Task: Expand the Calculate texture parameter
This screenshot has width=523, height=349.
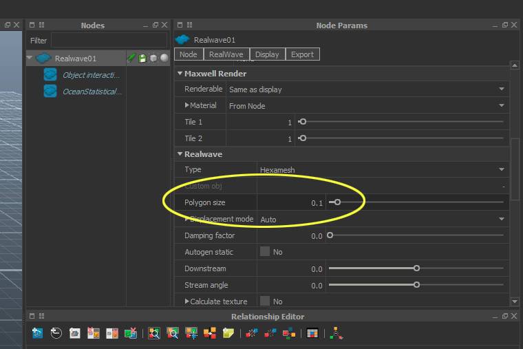Action: tap(186, 302)
